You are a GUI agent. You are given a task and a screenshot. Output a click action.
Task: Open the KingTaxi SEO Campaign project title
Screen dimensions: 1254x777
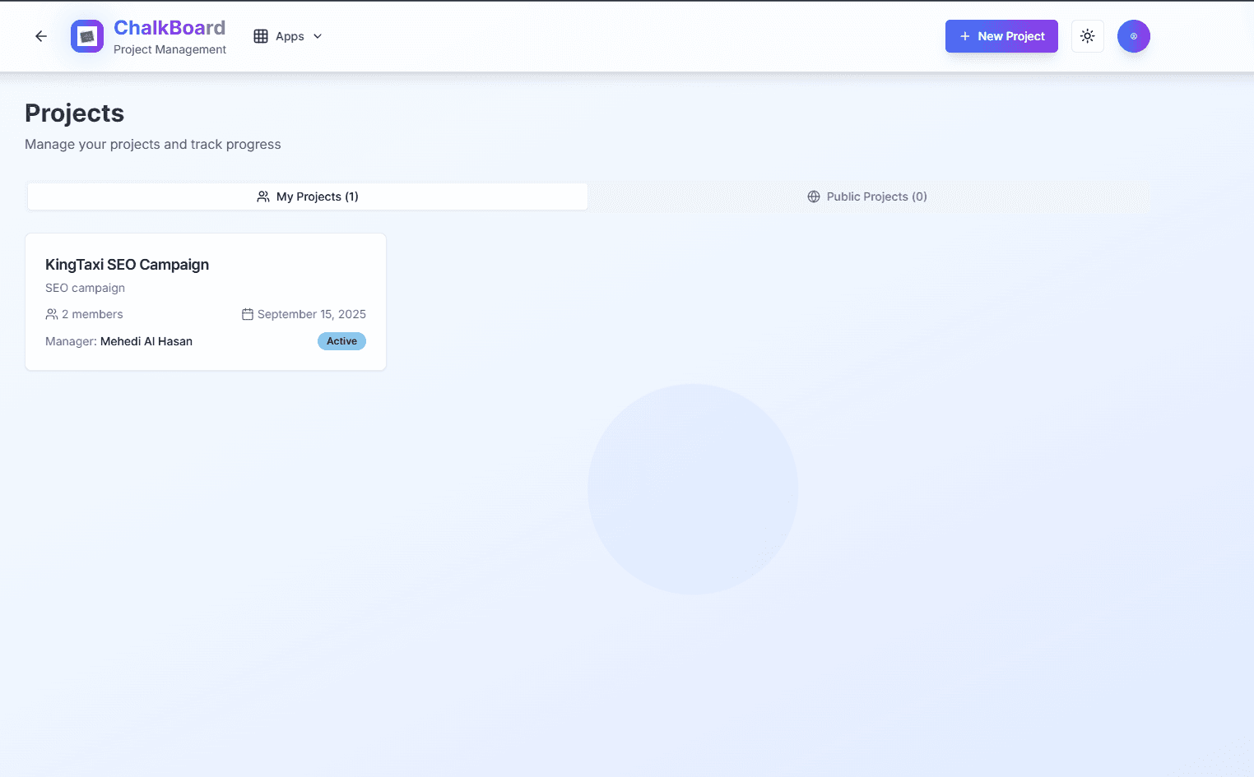127,265
